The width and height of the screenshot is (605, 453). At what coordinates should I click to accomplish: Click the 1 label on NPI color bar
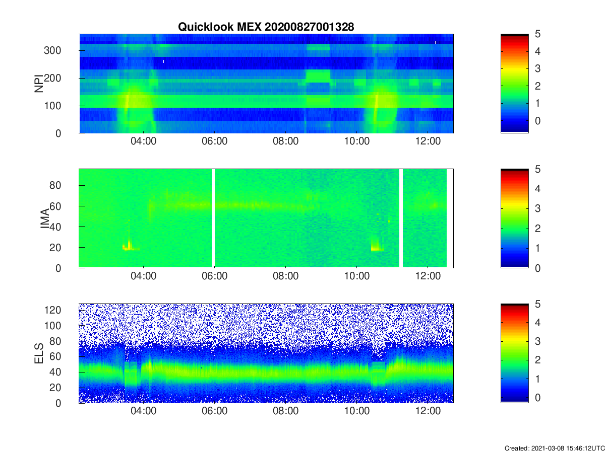(537, 104)
